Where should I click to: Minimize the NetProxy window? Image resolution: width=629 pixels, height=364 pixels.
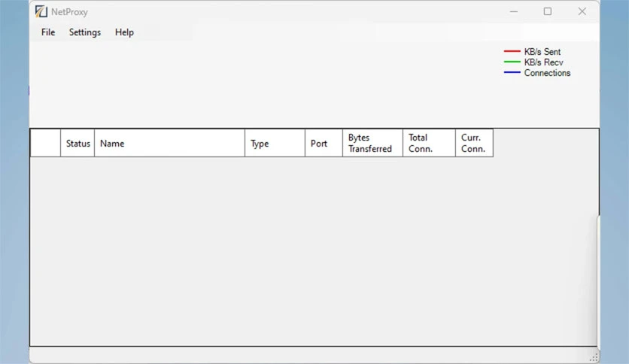513,11
